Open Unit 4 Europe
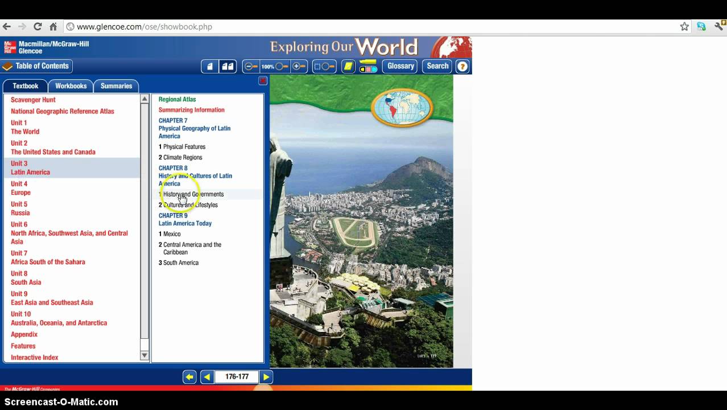 click(x=20, y=188)
